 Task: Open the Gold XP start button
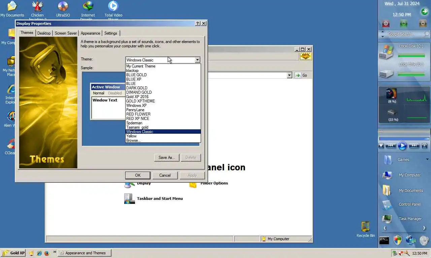13,253
